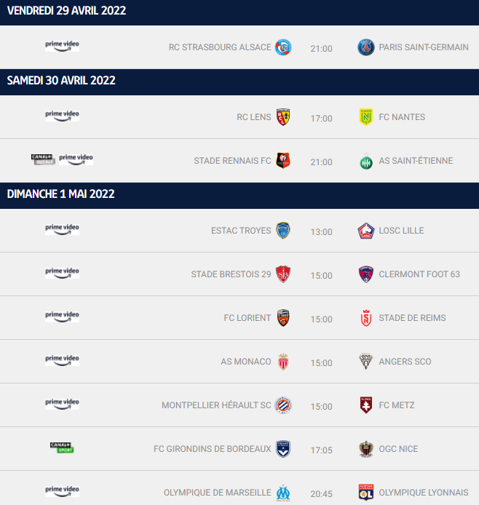This screenshot has width=479, height=505.
Task: Click the Canal+ Sport broadcaster logo
Action: [x=62, y=448]
